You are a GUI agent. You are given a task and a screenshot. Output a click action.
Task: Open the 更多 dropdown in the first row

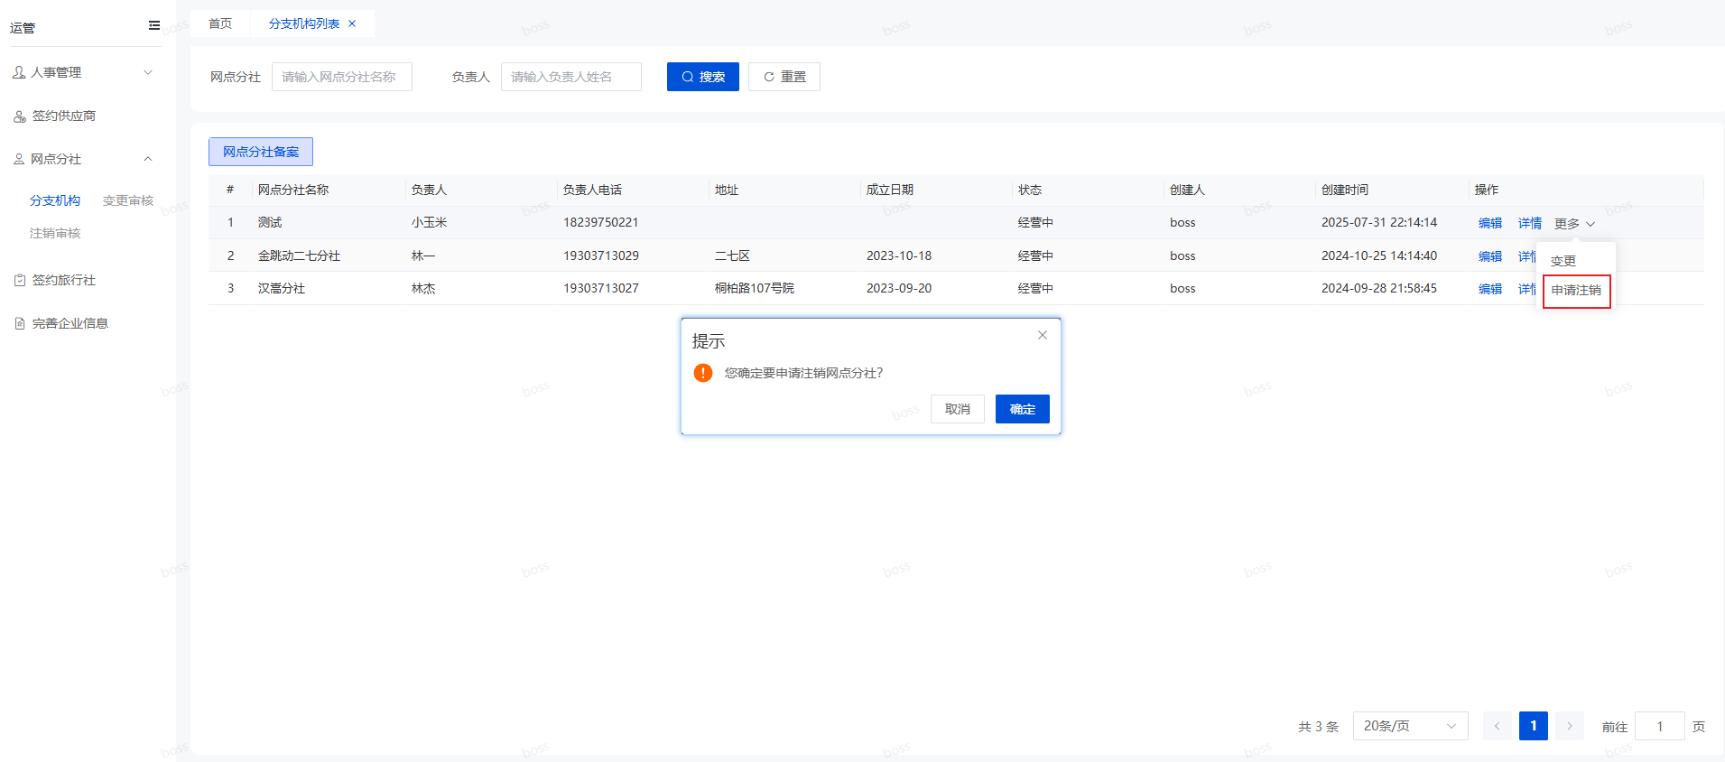(x=1574, y=223)
